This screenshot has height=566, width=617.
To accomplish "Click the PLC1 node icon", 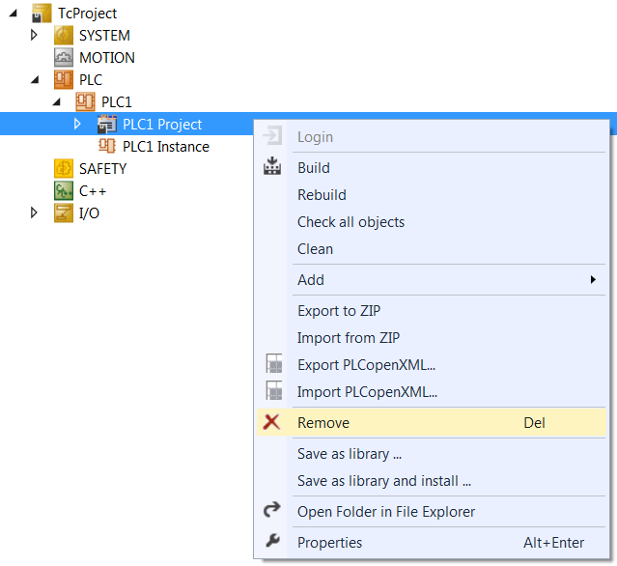I will pyautogui.click(x=85, y=101).
